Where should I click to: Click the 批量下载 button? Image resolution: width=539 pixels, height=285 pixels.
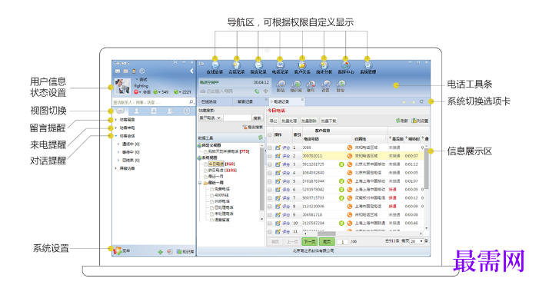pyautogui.click(x=328, y=121)
